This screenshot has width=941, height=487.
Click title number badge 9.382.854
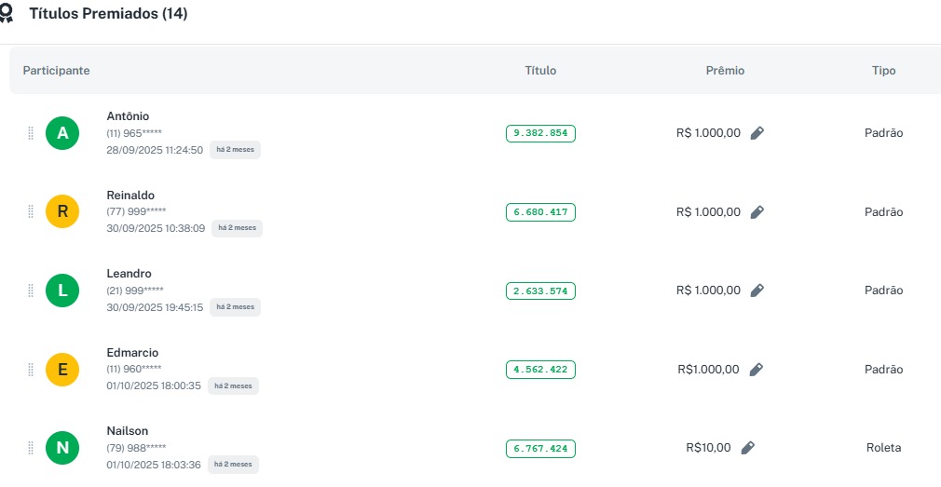[540, 133]
